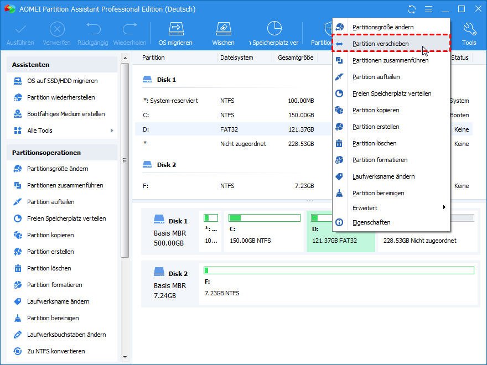Select the F: NTFS 7.23GB row
Screen dimensions: 487x365
tap(304, 186)
